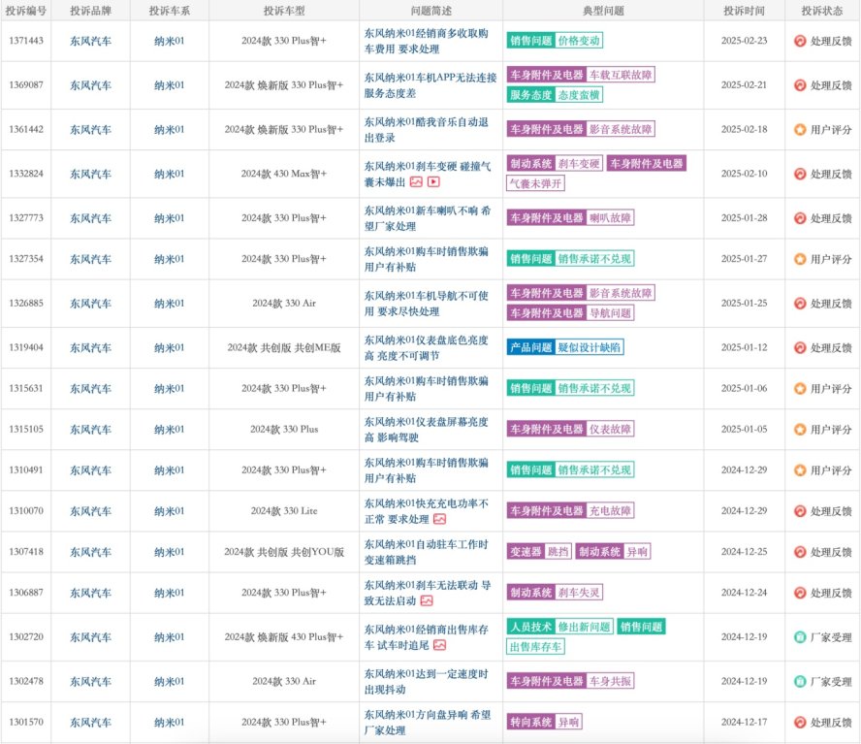Click the status icon for complaint 1319404
The width and height of the screenshot is (861, 744).
coord(800,348)
